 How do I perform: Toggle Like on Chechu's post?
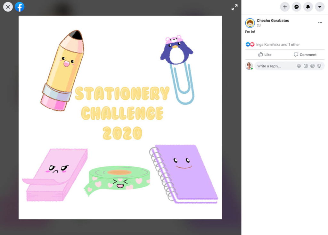265,55
